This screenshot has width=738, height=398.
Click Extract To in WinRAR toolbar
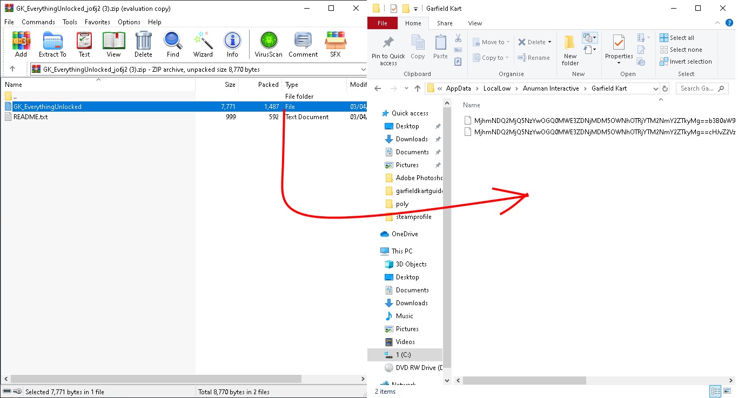52,44
